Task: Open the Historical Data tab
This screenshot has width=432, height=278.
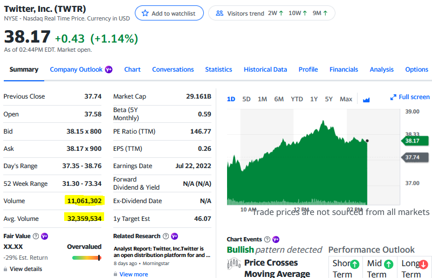Action: (265, 69)
